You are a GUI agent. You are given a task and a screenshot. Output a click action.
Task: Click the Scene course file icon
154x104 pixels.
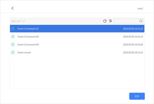click(13, 52)
